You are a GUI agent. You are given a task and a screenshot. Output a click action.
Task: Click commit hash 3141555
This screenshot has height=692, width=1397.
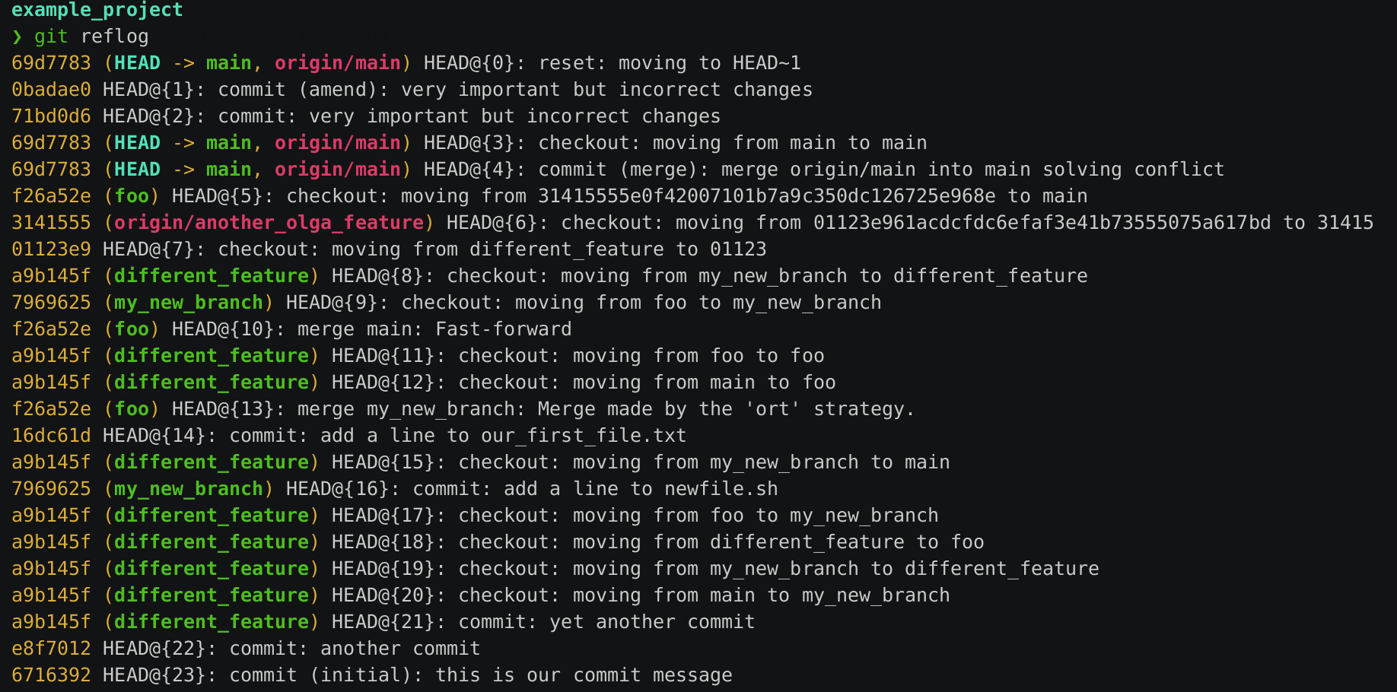(x=51, y=223)
